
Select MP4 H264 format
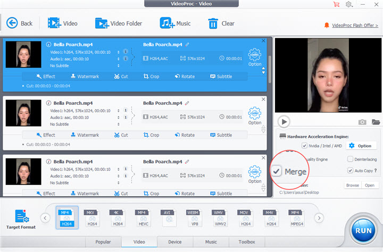pyautogui.click(x=67, y=217)
